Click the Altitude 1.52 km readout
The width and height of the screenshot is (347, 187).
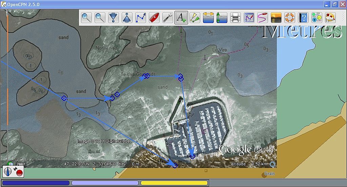(x=249, y=164)
